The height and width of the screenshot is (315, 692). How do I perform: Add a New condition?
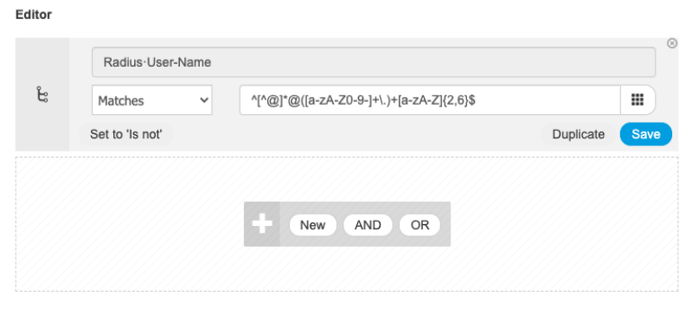point(312,225)
